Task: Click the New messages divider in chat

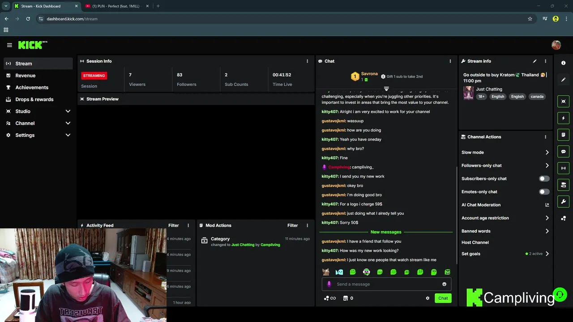Action: tap(386, 232)
